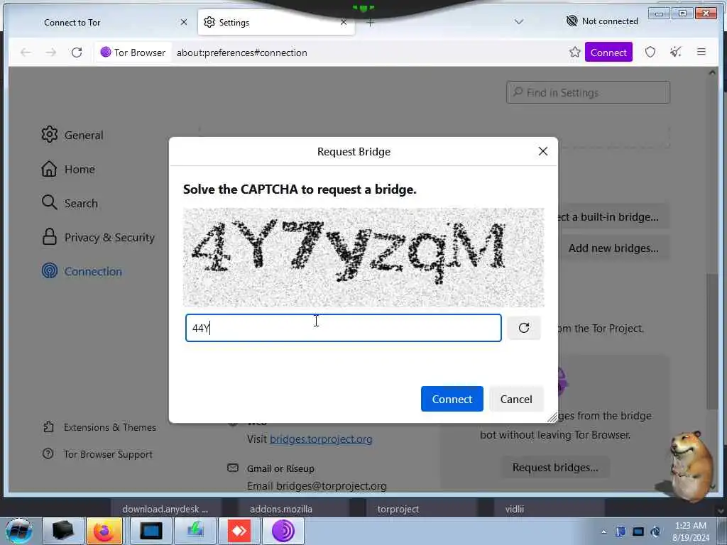Close the Connect to Tor tab
The width and height of the screenshot is (727, 545).
pos(184,22)
